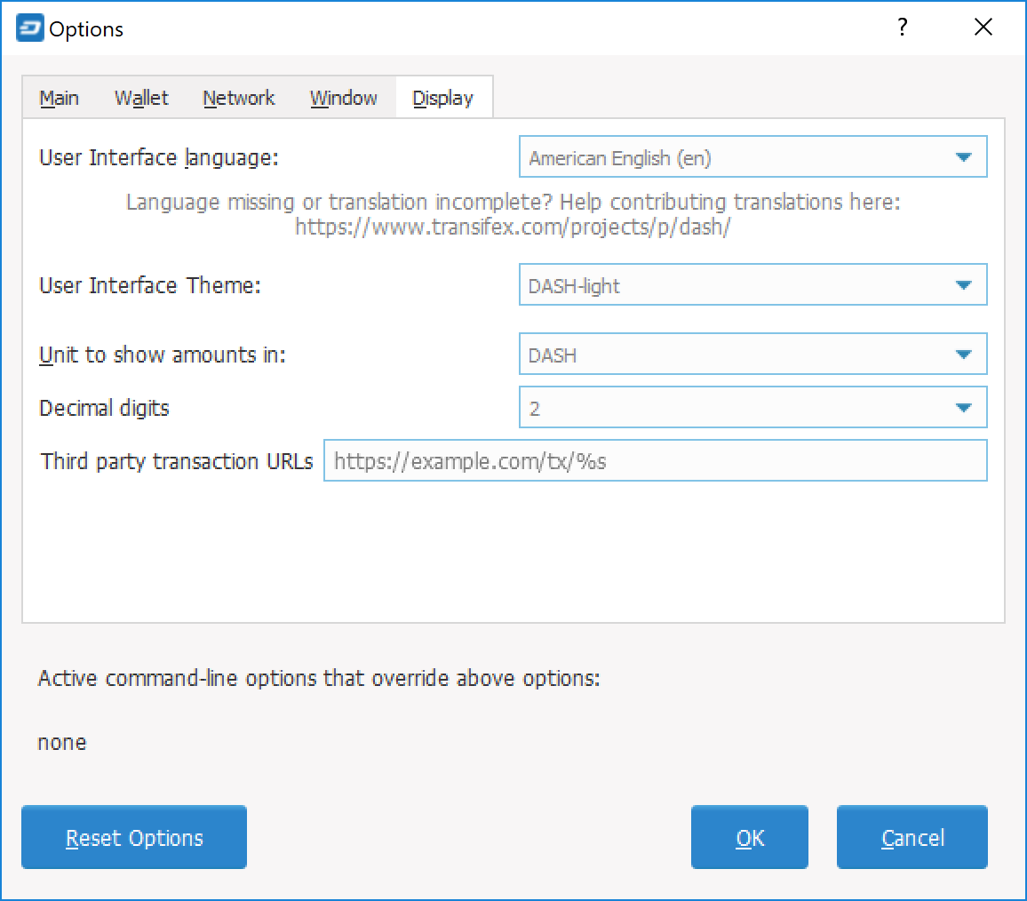The height and width of the screenshot is (901, 1027).
Task: Click the 'Active command-line options' text
Action: pyautogui.click(x=319, y=678)
